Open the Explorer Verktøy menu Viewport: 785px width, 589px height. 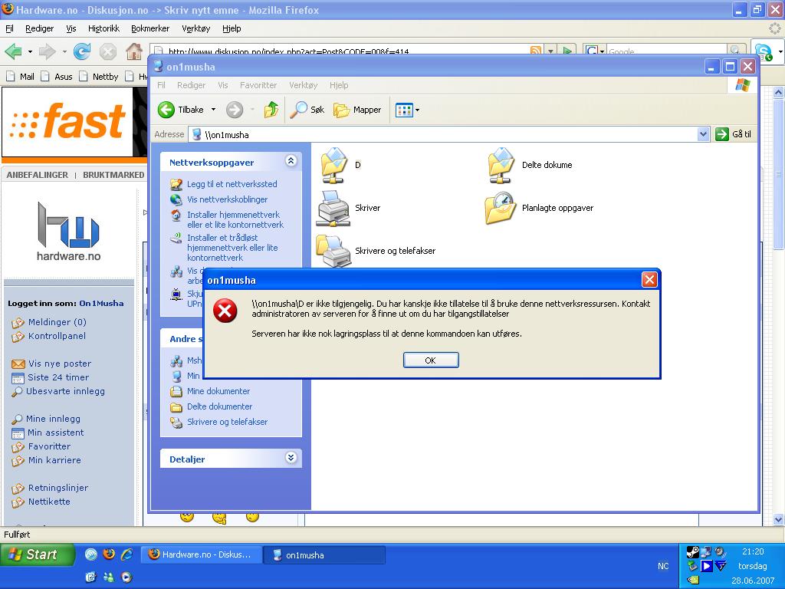click(304, 85)
